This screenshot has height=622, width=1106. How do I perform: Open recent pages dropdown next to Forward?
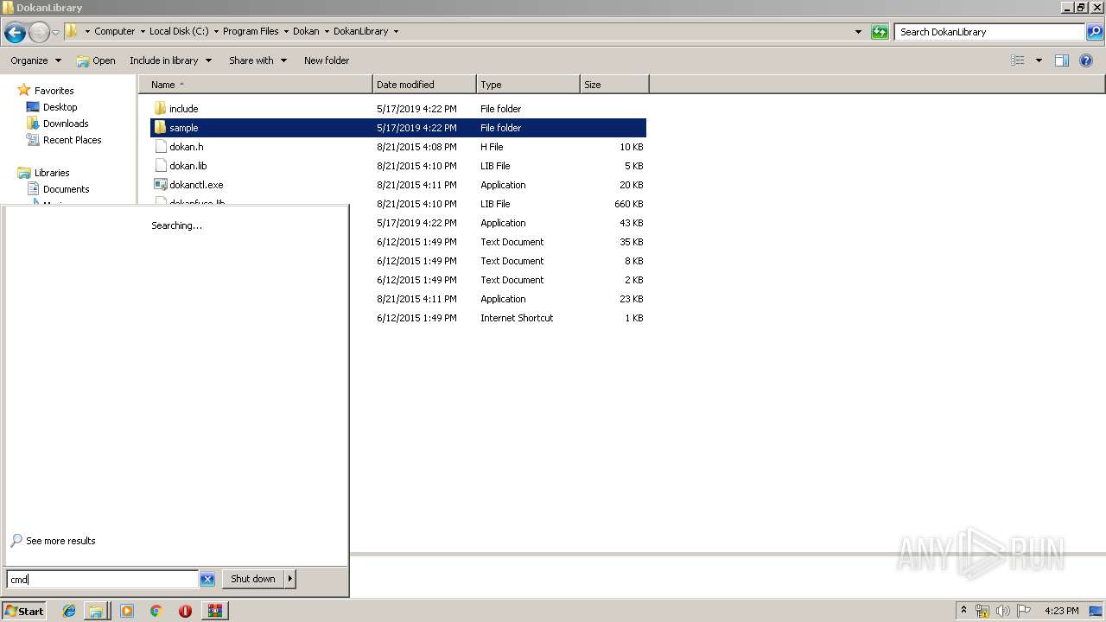pos(55,33)
